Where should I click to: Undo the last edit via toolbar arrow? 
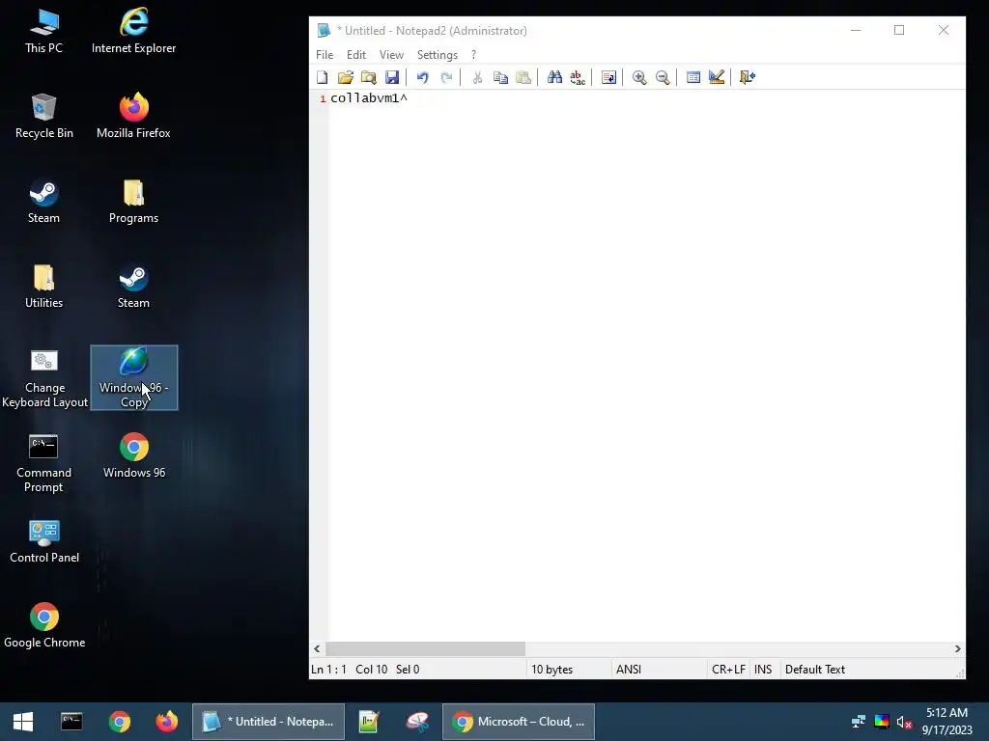(x=423, y=77)
